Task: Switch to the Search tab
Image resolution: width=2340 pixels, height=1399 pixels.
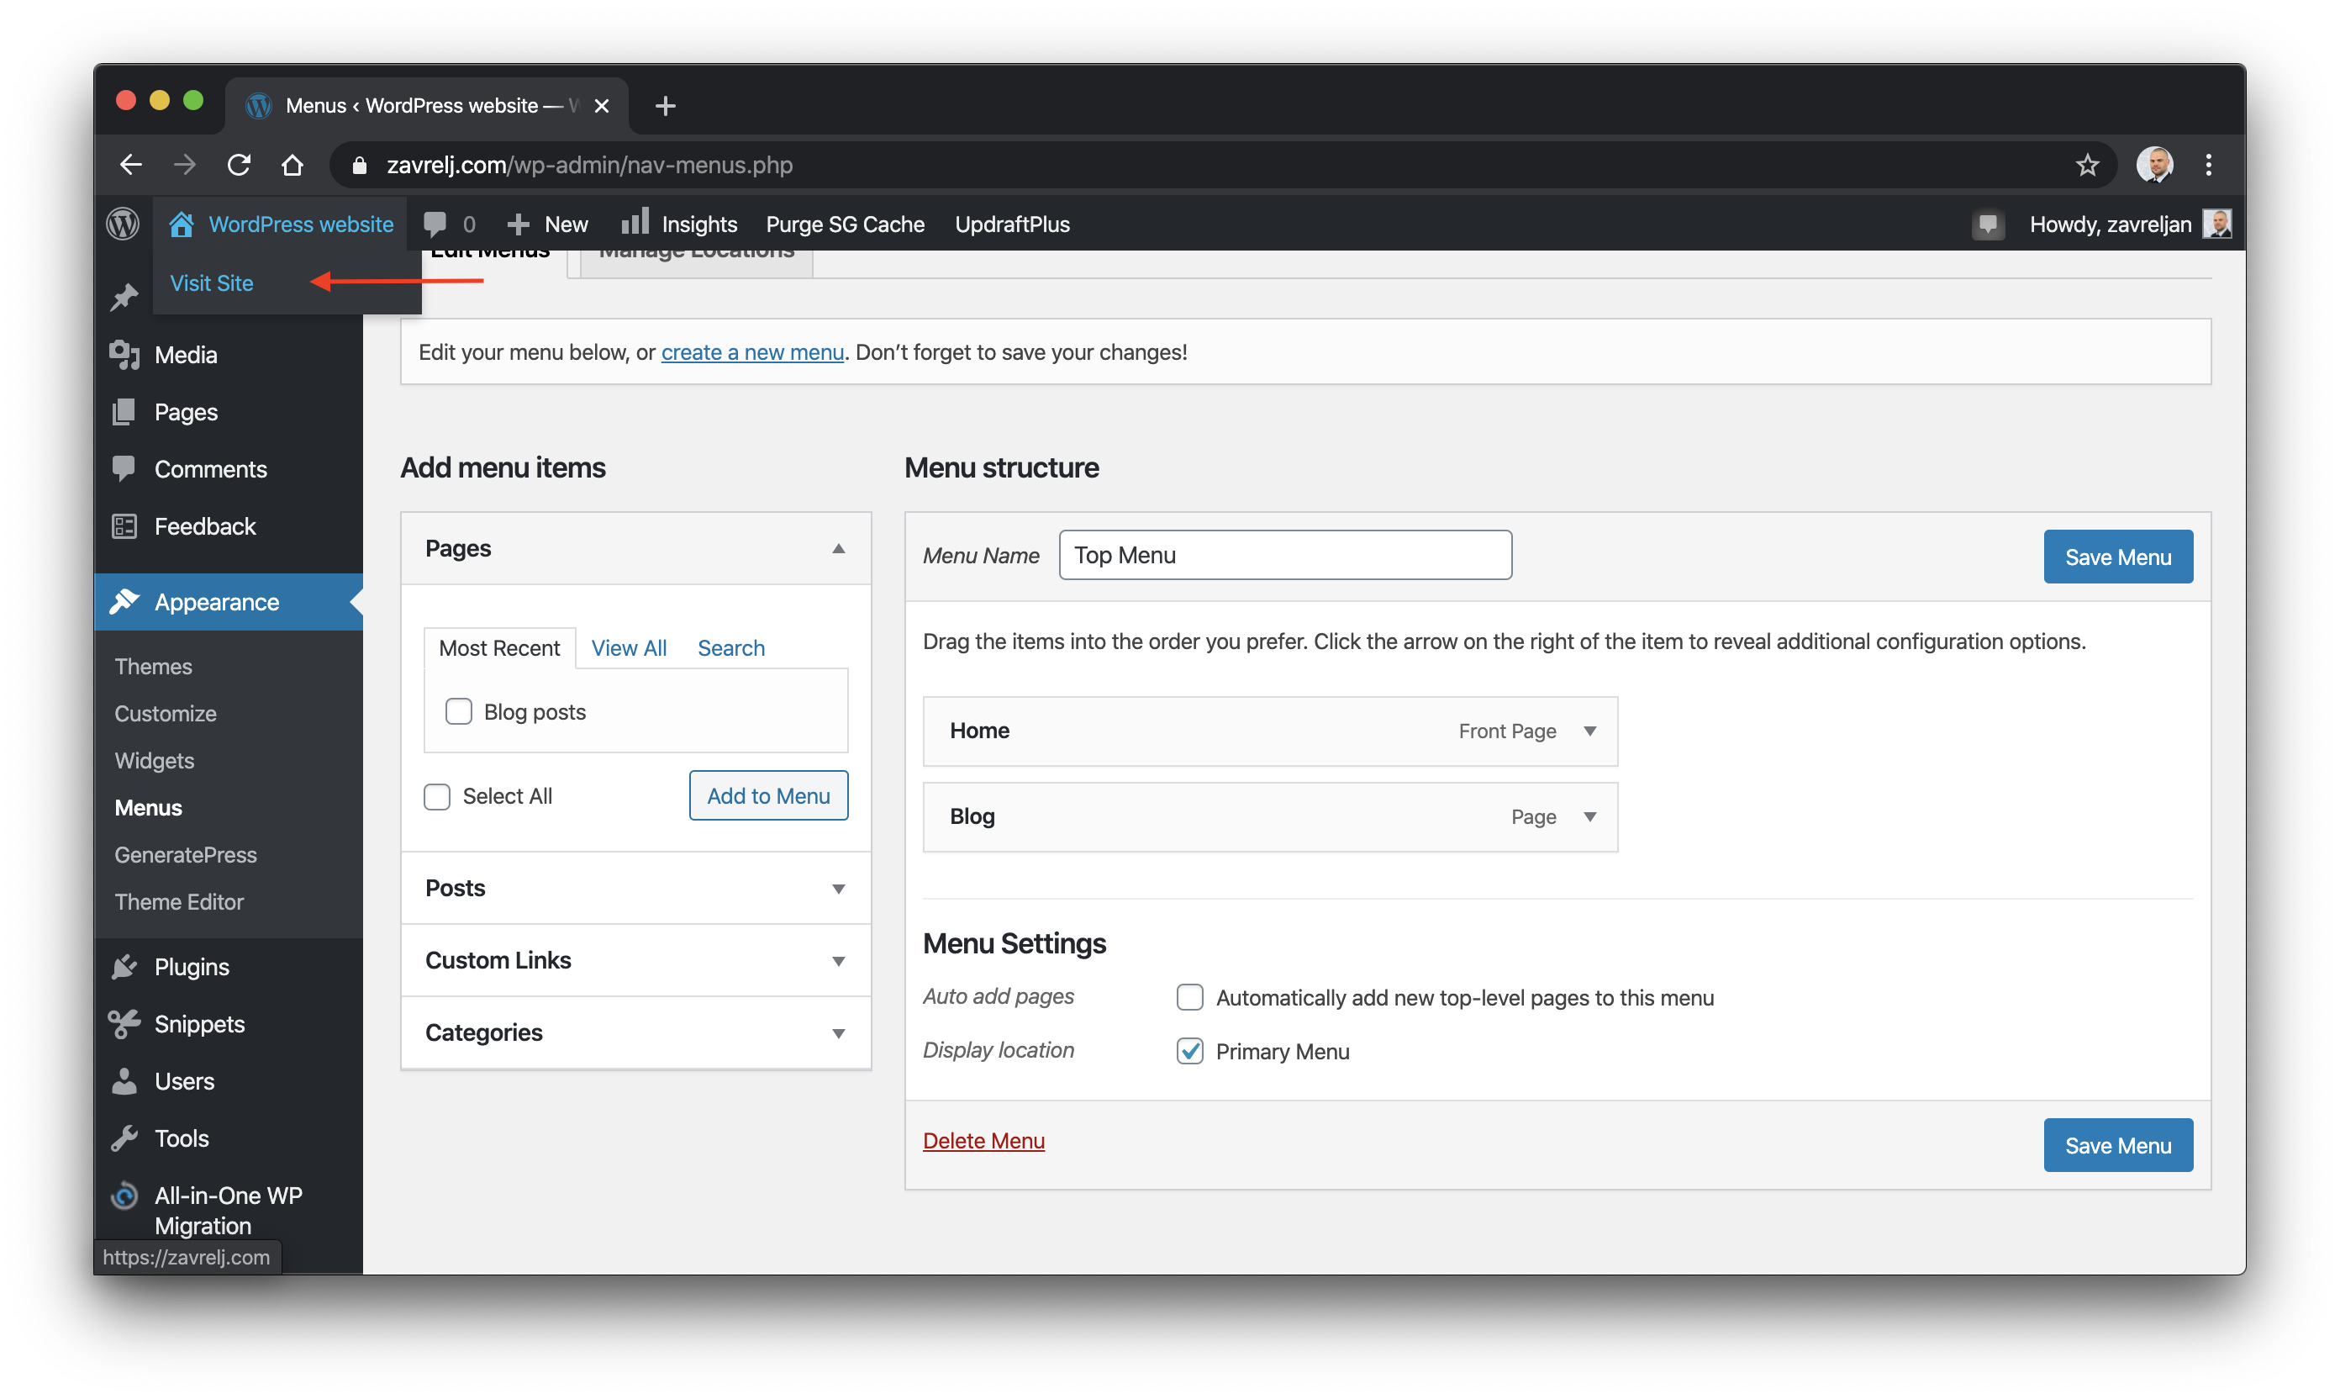Action: [x=730, y=647]
